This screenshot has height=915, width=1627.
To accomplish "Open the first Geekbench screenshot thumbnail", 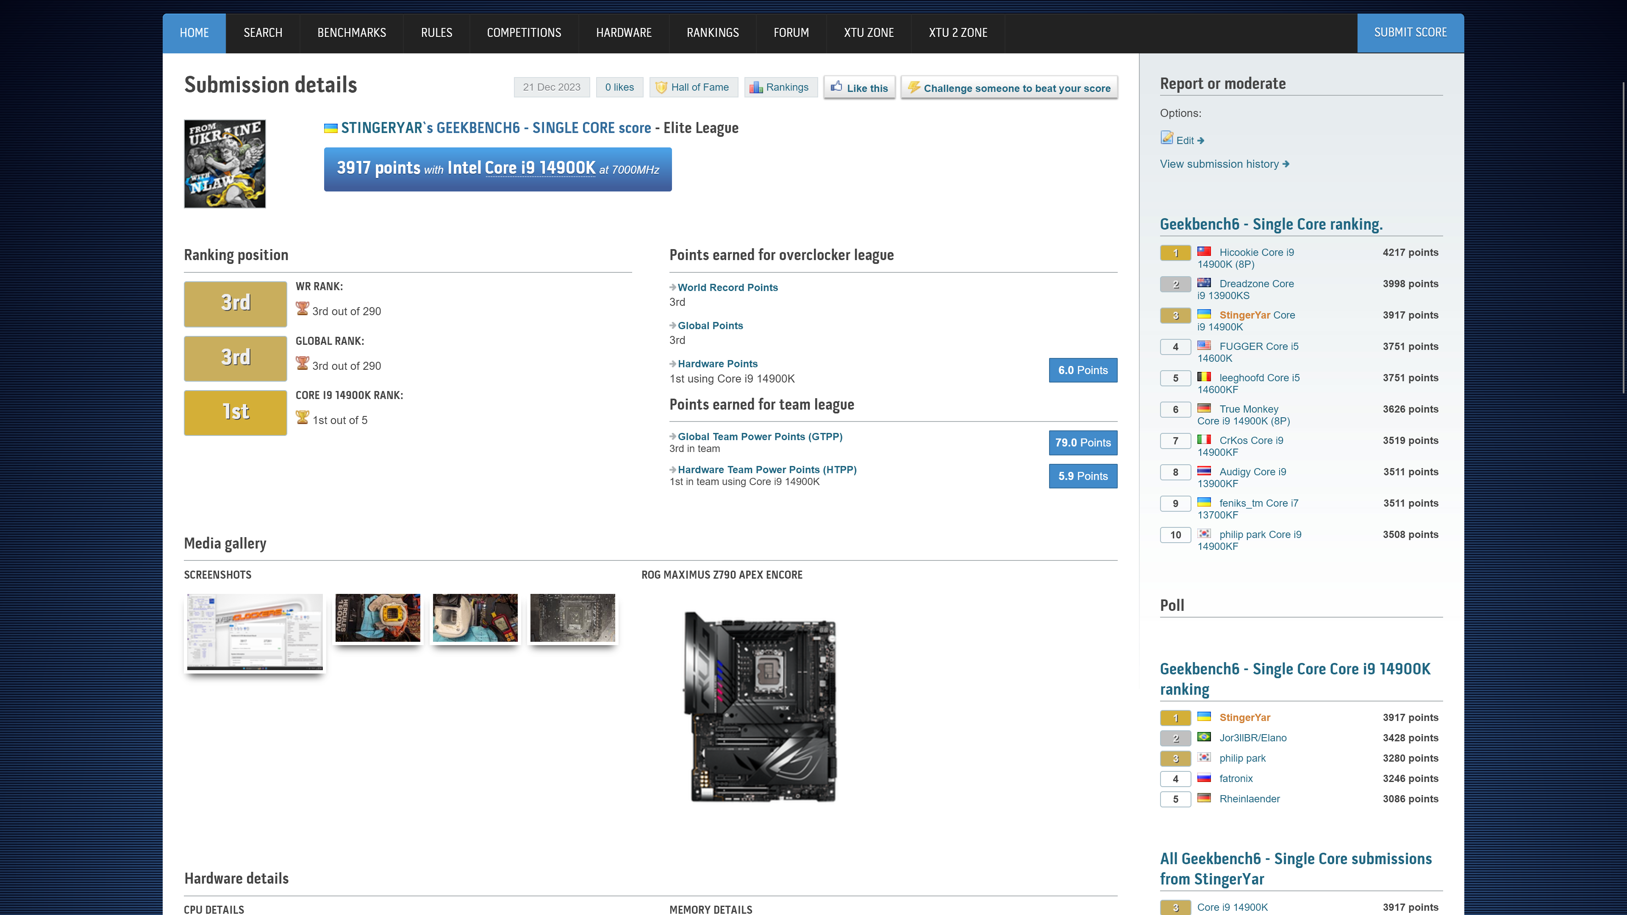I will (x=255, y=632).
